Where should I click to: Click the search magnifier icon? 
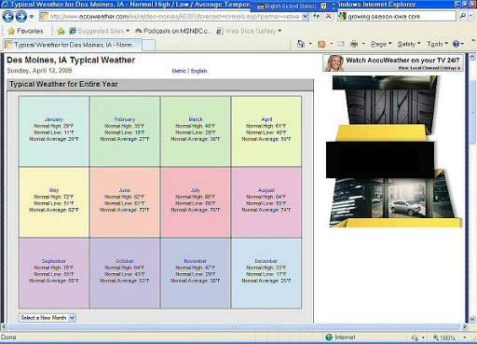(x=462, y=16)
